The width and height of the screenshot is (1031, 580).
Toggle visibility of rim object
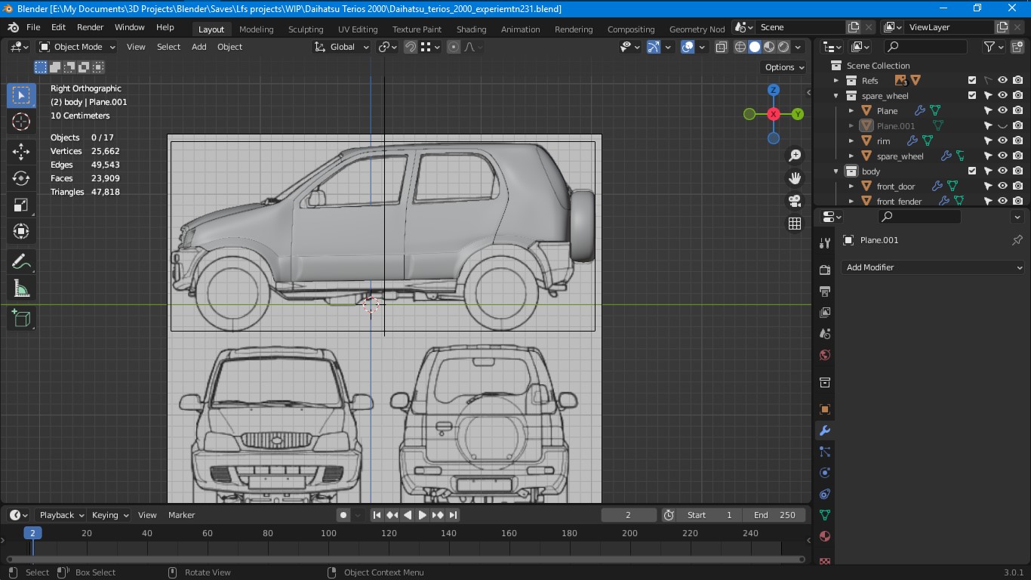[x=1002, y=141]
